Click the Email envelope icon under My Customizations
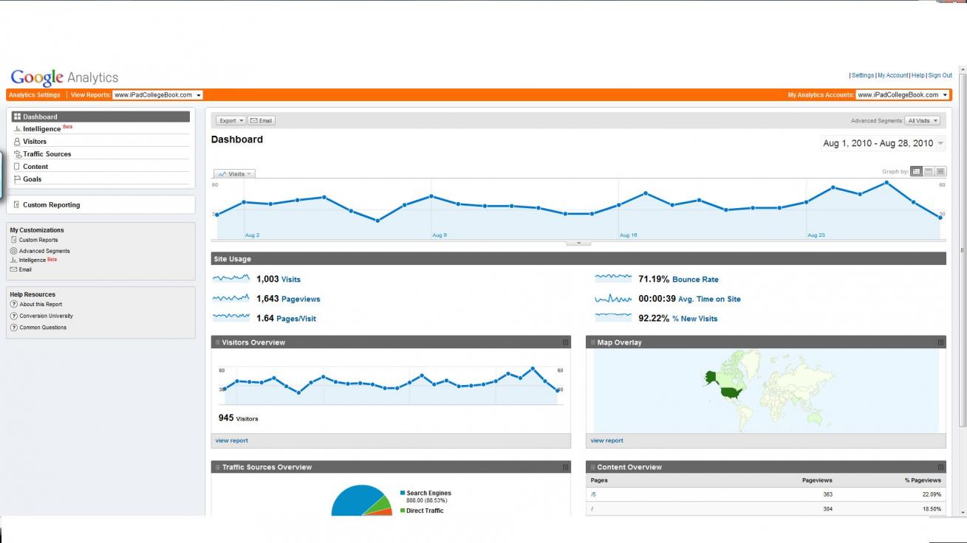This screenshot has height=543, width=967. tap(13, 269)
